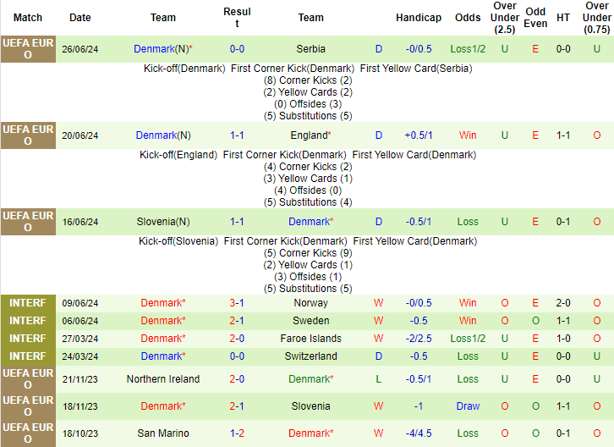Open the Northern Ireland team link
Image resolution: width=614 pixels, height=447 pixels.
pos(163,379)
